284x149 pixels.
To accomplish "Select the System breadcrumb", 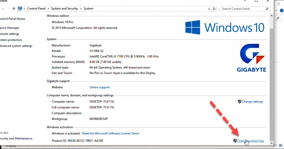I will point(88,9).
